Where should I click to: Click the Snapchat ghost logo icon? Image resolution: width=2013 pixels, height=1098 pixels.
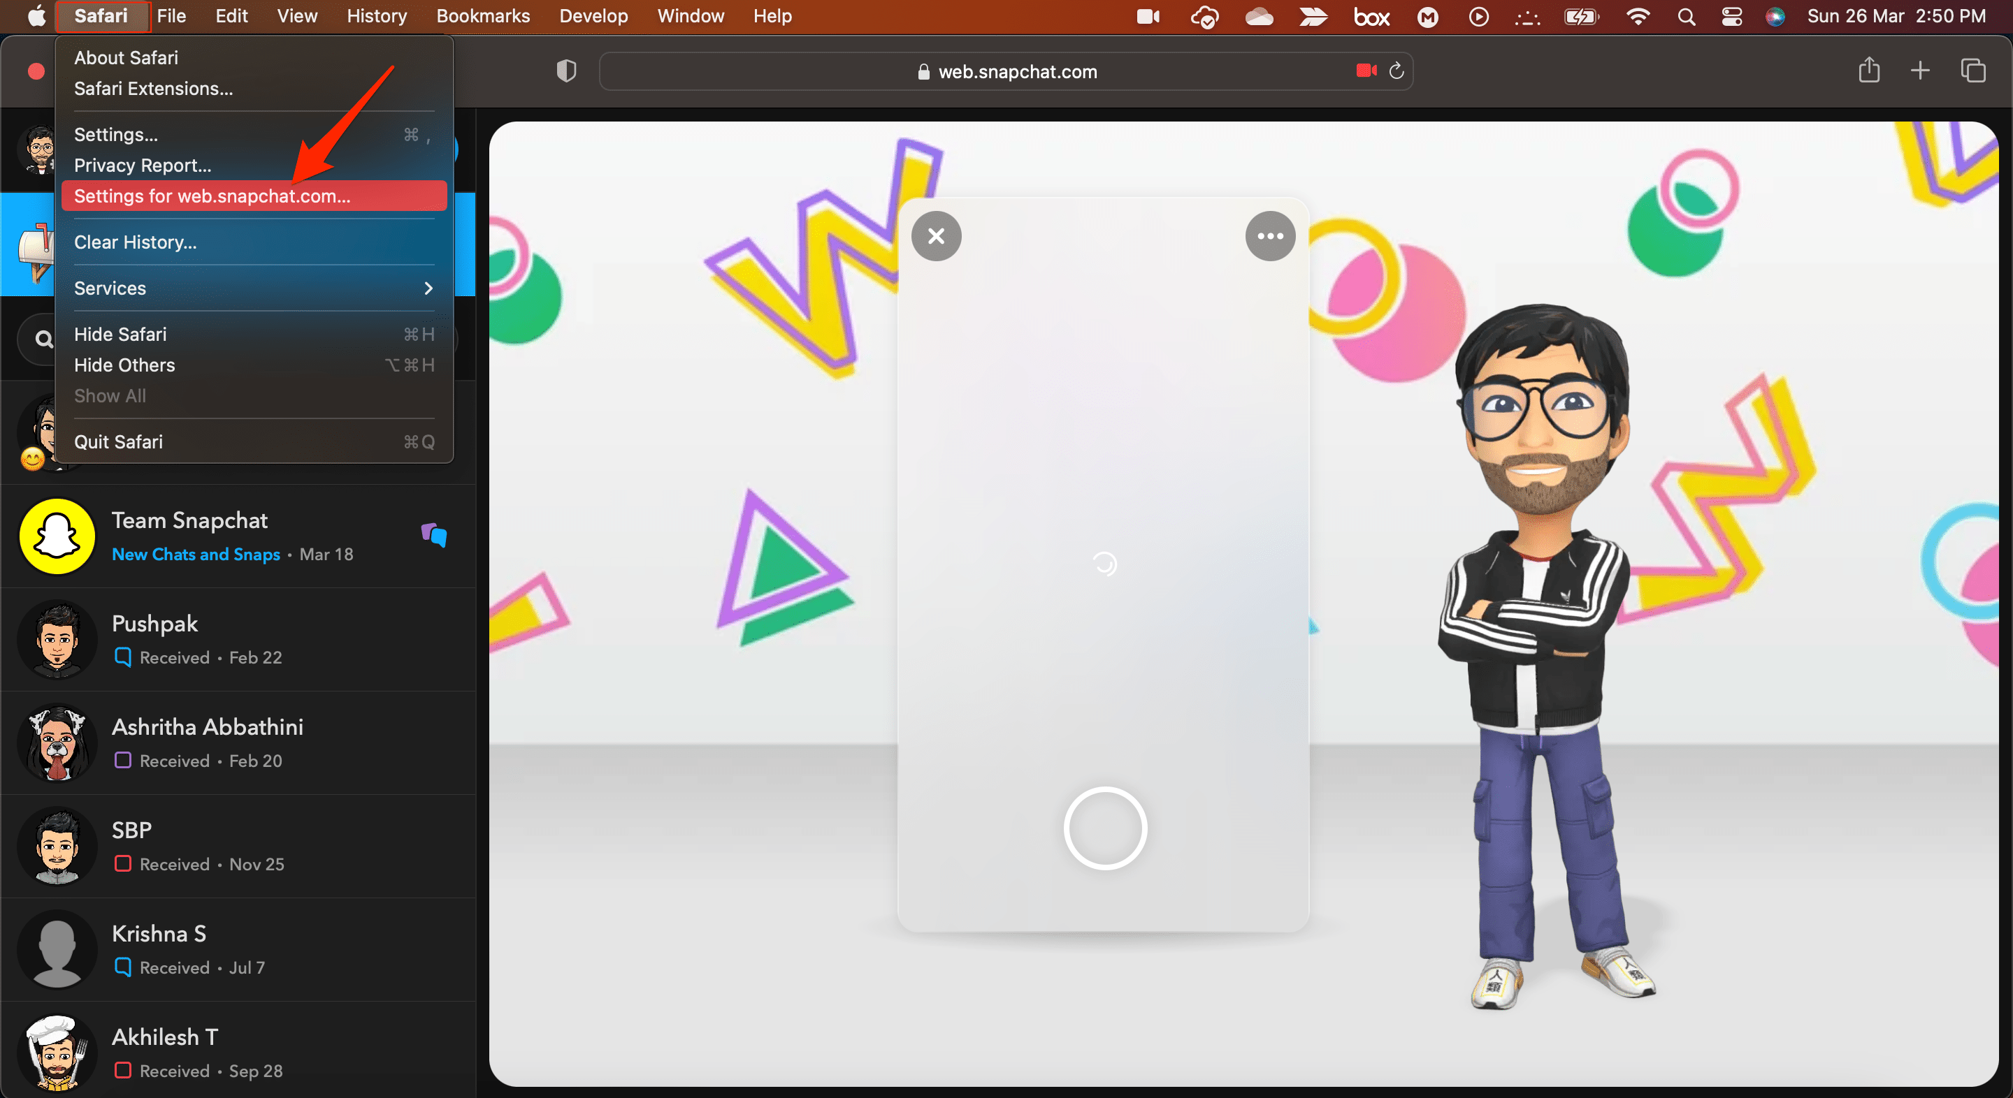tap(55, 536)
